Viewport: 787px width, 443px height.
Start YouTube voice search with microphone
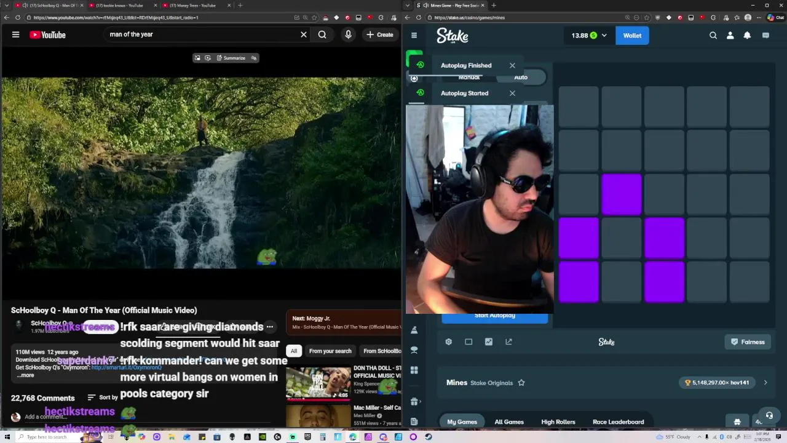pyautogui.click(x=348, y=34)
